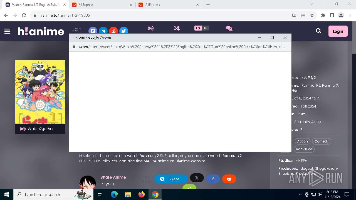Close the Watch Ranma 1/2 tab
356x200 pixels.
point(64,5)
